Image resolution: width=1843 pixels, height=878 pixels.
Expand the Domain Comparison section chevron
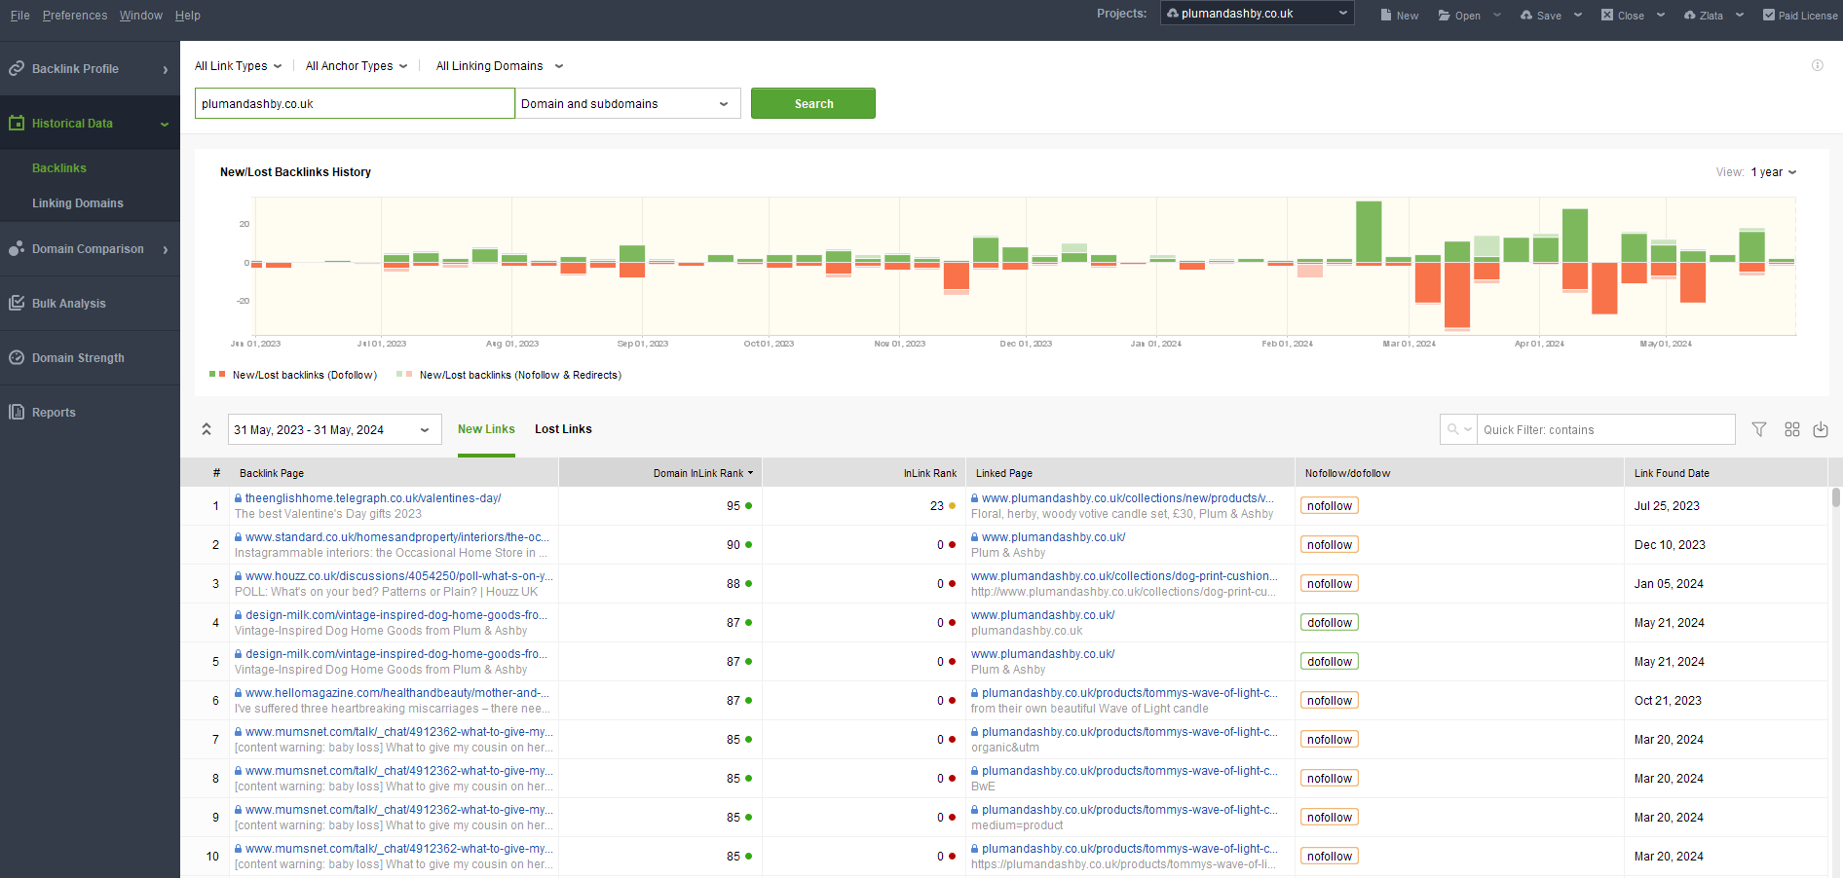165,249
